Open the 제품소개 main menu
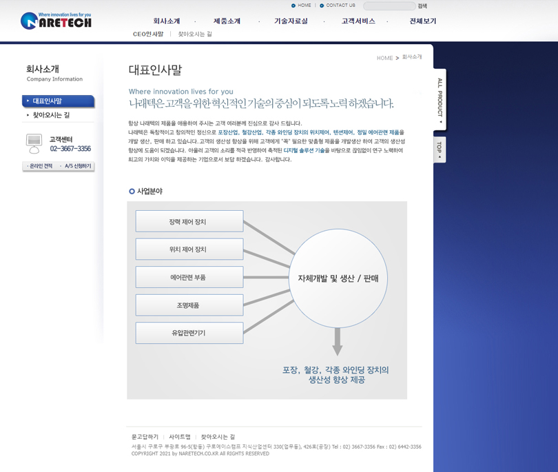The height and width of the screenshot is (472, 558). pos(227,21)
